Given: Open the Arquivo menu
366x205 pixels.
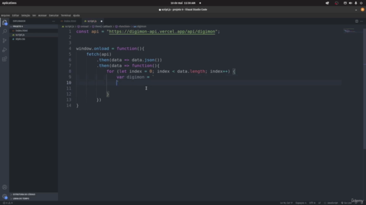Looking at the screenshot, I should 5,15.
